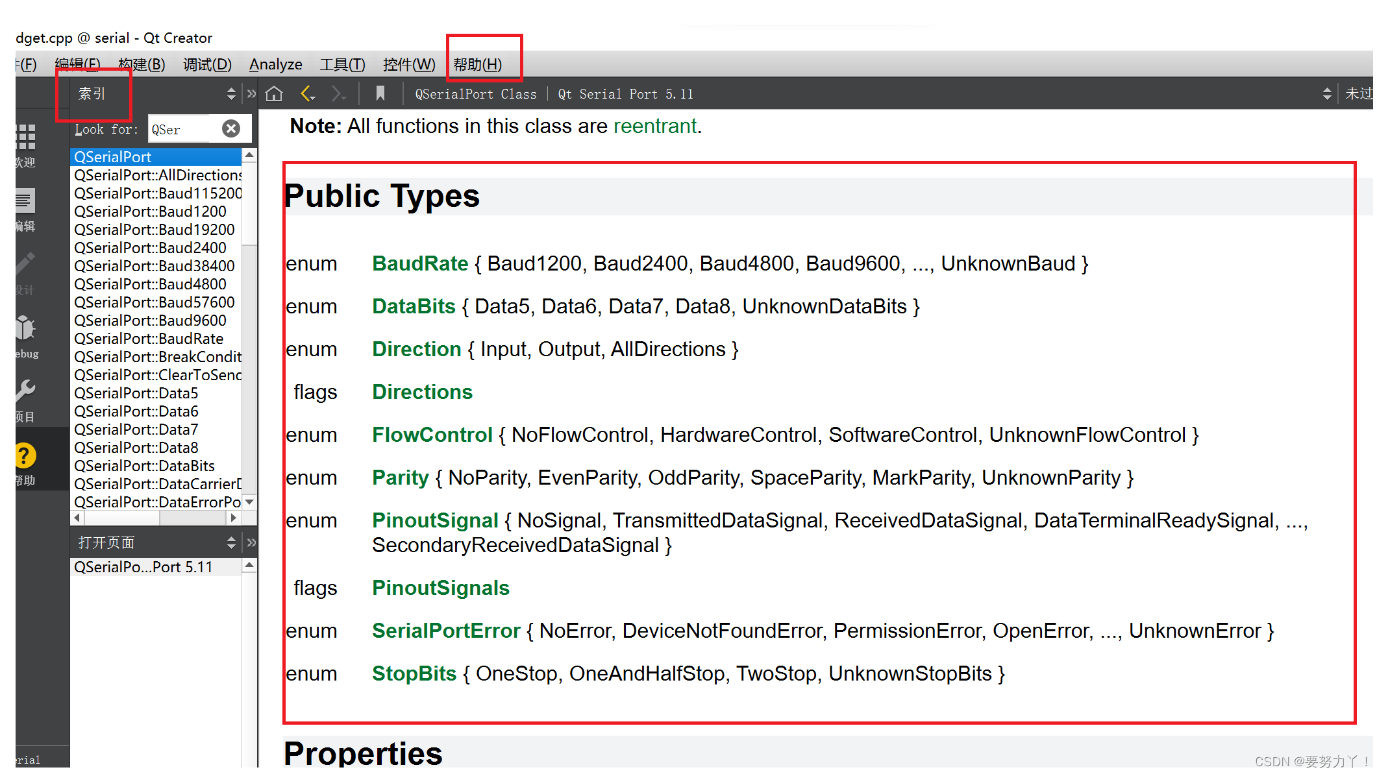Image resolution: width=1377 pixels, height=774 pixels.
Task: Expand the open pages pane chevron
Action: coord(252,542)
